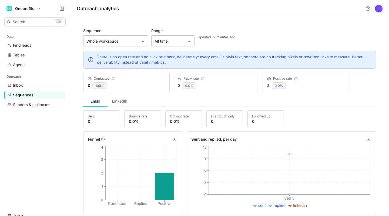
Task: Click the Reply rate 0.0% badge
Action: (x=189, y=86)
